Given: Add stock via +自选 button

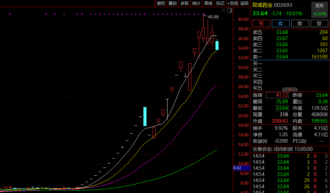Looking at the screenshot, I should (232, 3).
